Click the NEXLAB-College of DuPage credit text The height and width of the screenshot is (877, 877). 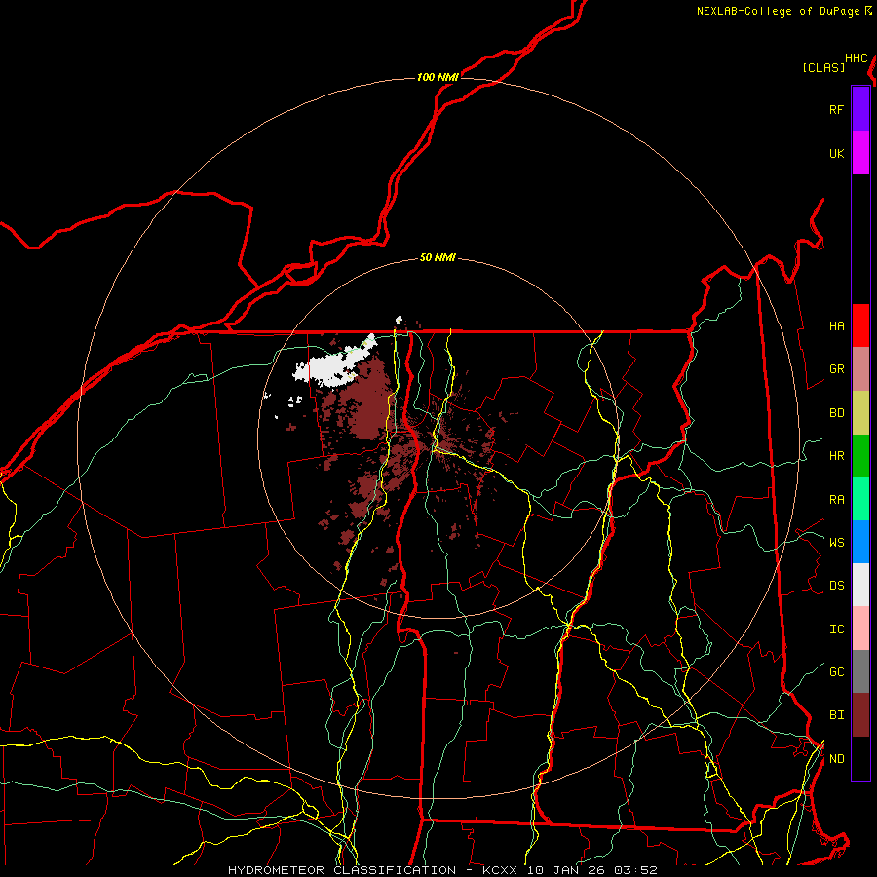point(778,11)
